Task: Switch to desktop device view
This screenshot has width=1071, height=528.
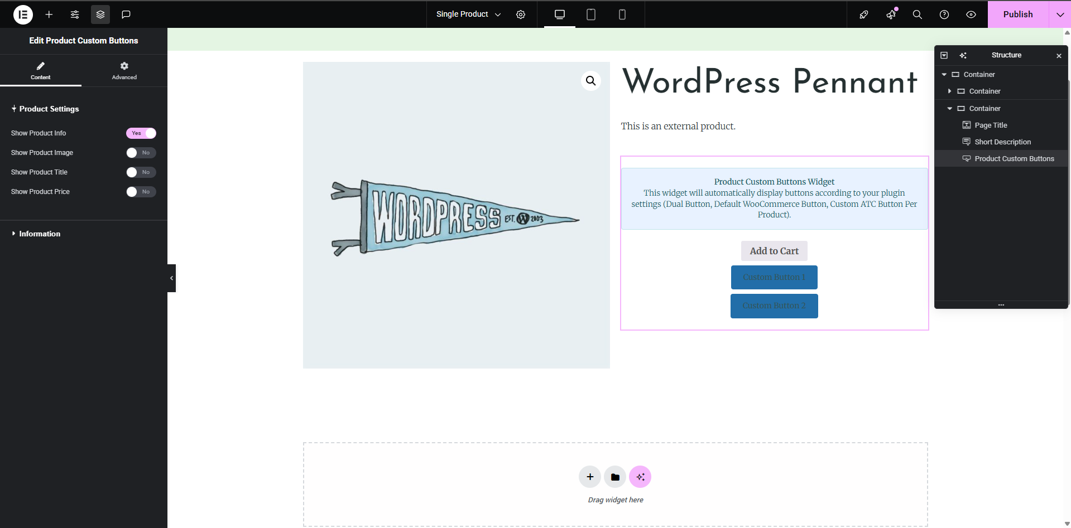Action: tap(560, 14)
